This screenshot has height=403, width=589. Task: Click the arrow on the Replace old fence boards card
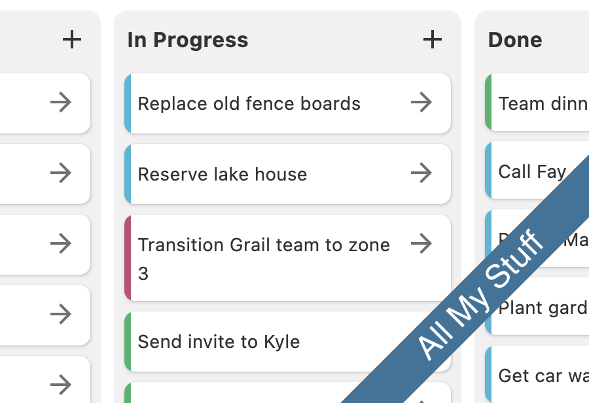pos(422,103)
